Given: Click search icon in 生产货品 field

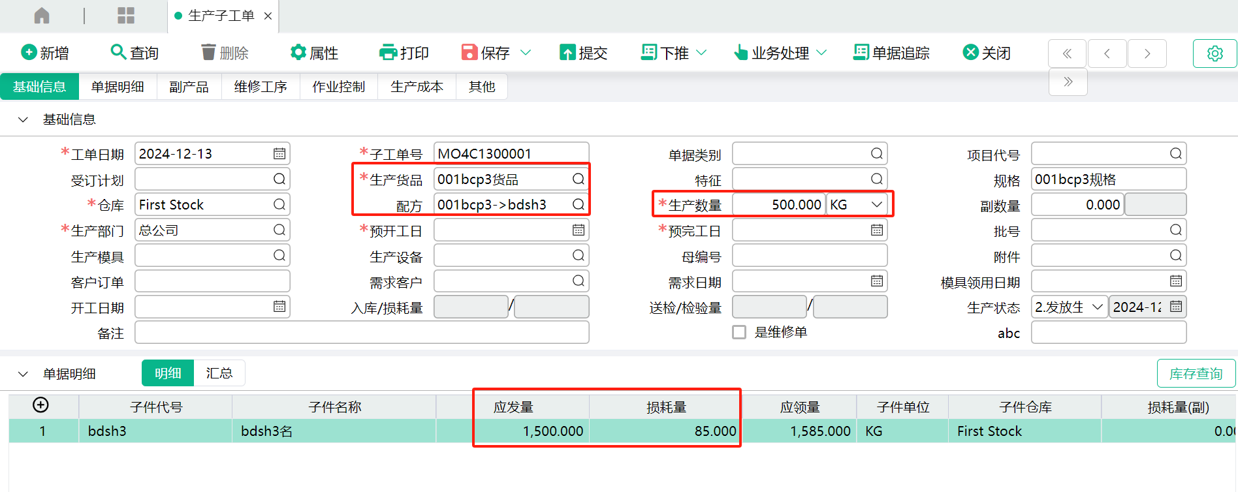Looking at the screenshot, I should pos(578,179).
